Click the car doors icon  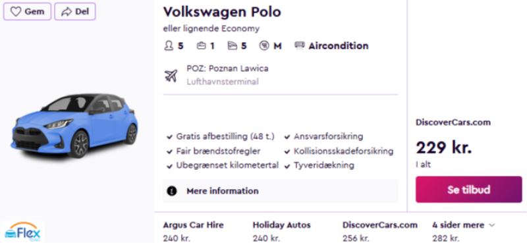point(233,45)
